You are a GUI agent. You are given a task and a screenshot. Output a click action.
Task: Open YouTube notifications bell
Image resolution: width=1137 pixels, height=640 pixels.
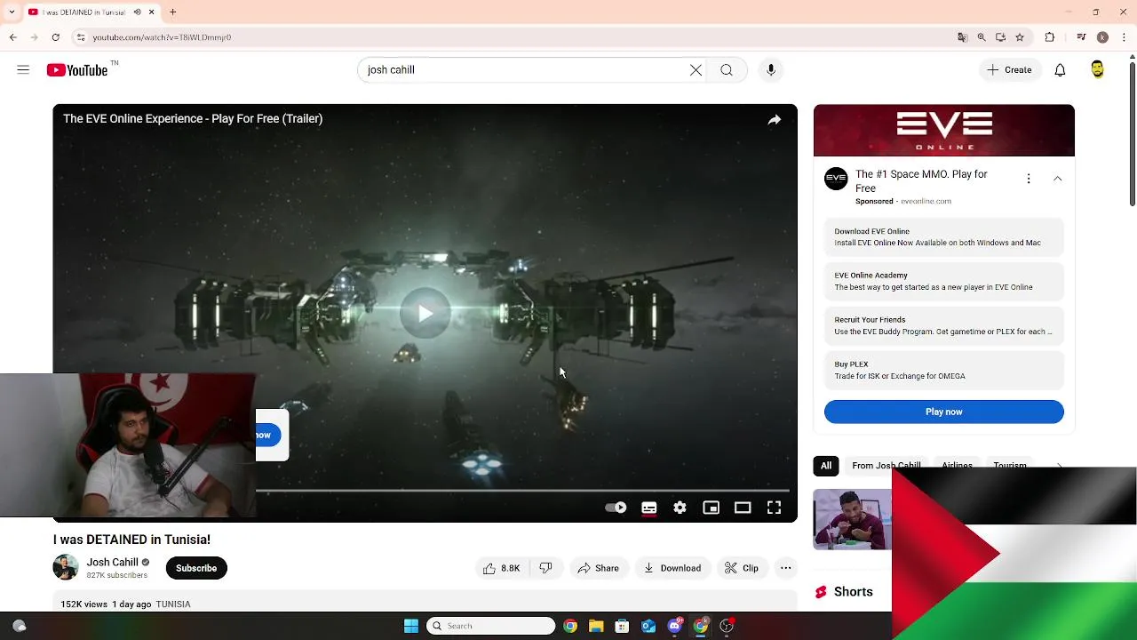tap(1060, 70)
